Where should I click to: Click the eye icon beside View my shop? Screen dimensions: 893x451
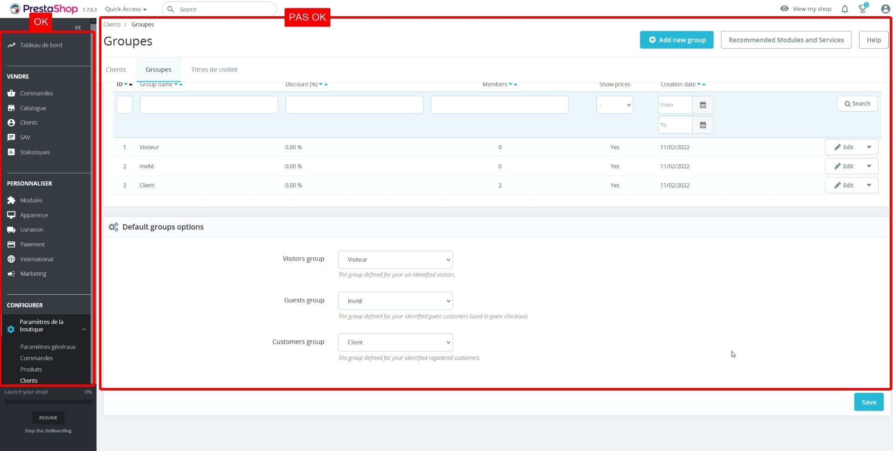[x=784, y=9]
